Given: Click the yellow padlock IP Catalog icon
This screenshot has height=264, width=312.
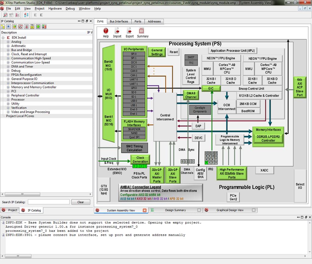Looking at the screenshot, I should 32,26.
